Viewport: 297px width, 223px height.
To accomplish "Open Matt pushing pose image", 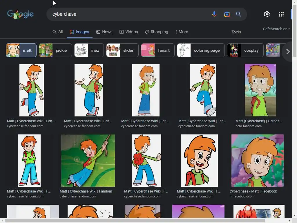I will [146, 161].
